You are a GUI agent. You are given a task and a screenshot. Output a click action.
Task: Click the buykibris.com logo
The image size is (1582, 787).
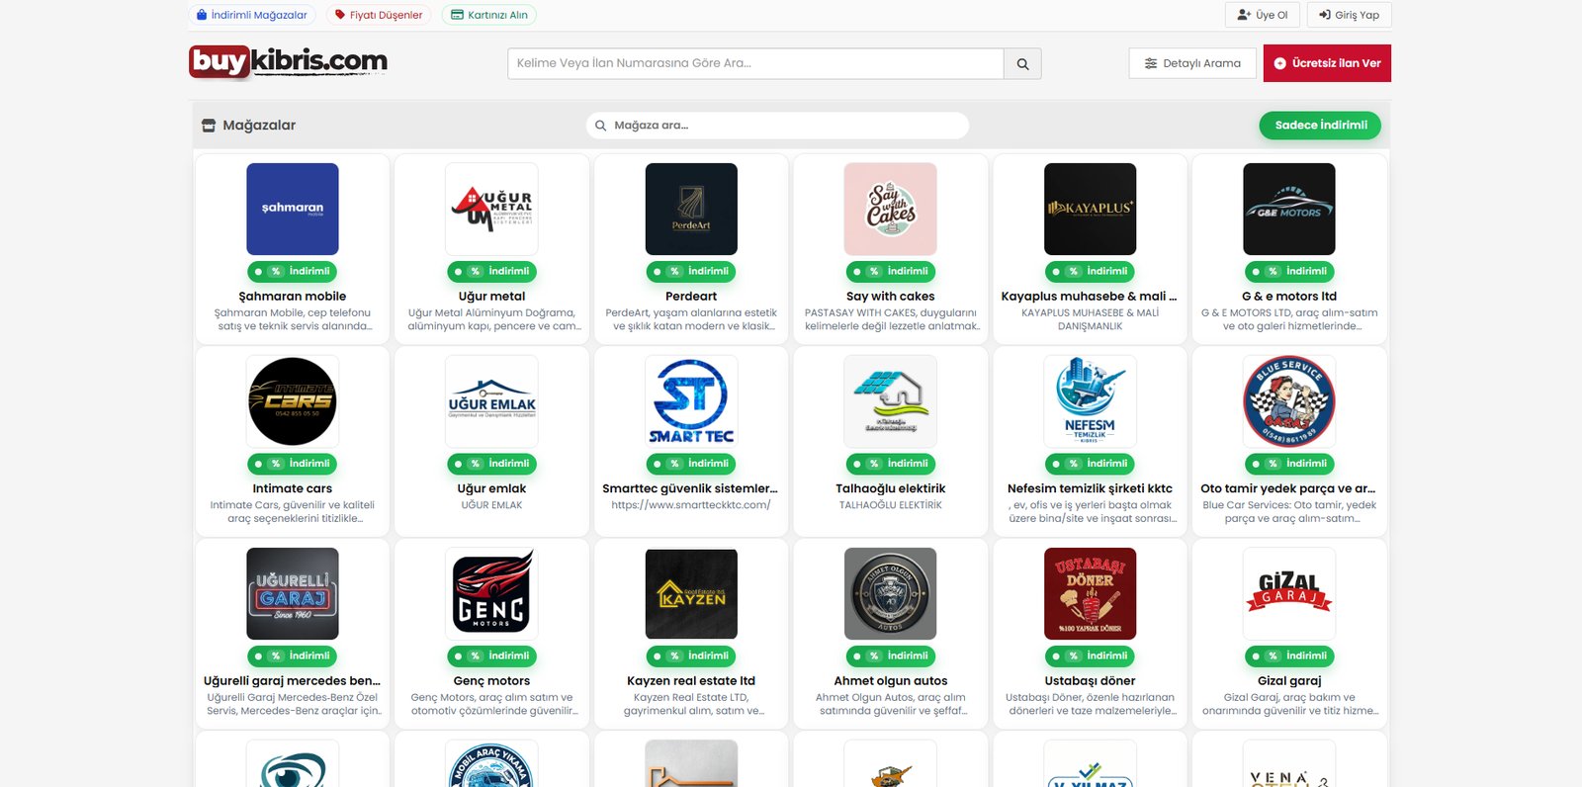coord(288,61)
